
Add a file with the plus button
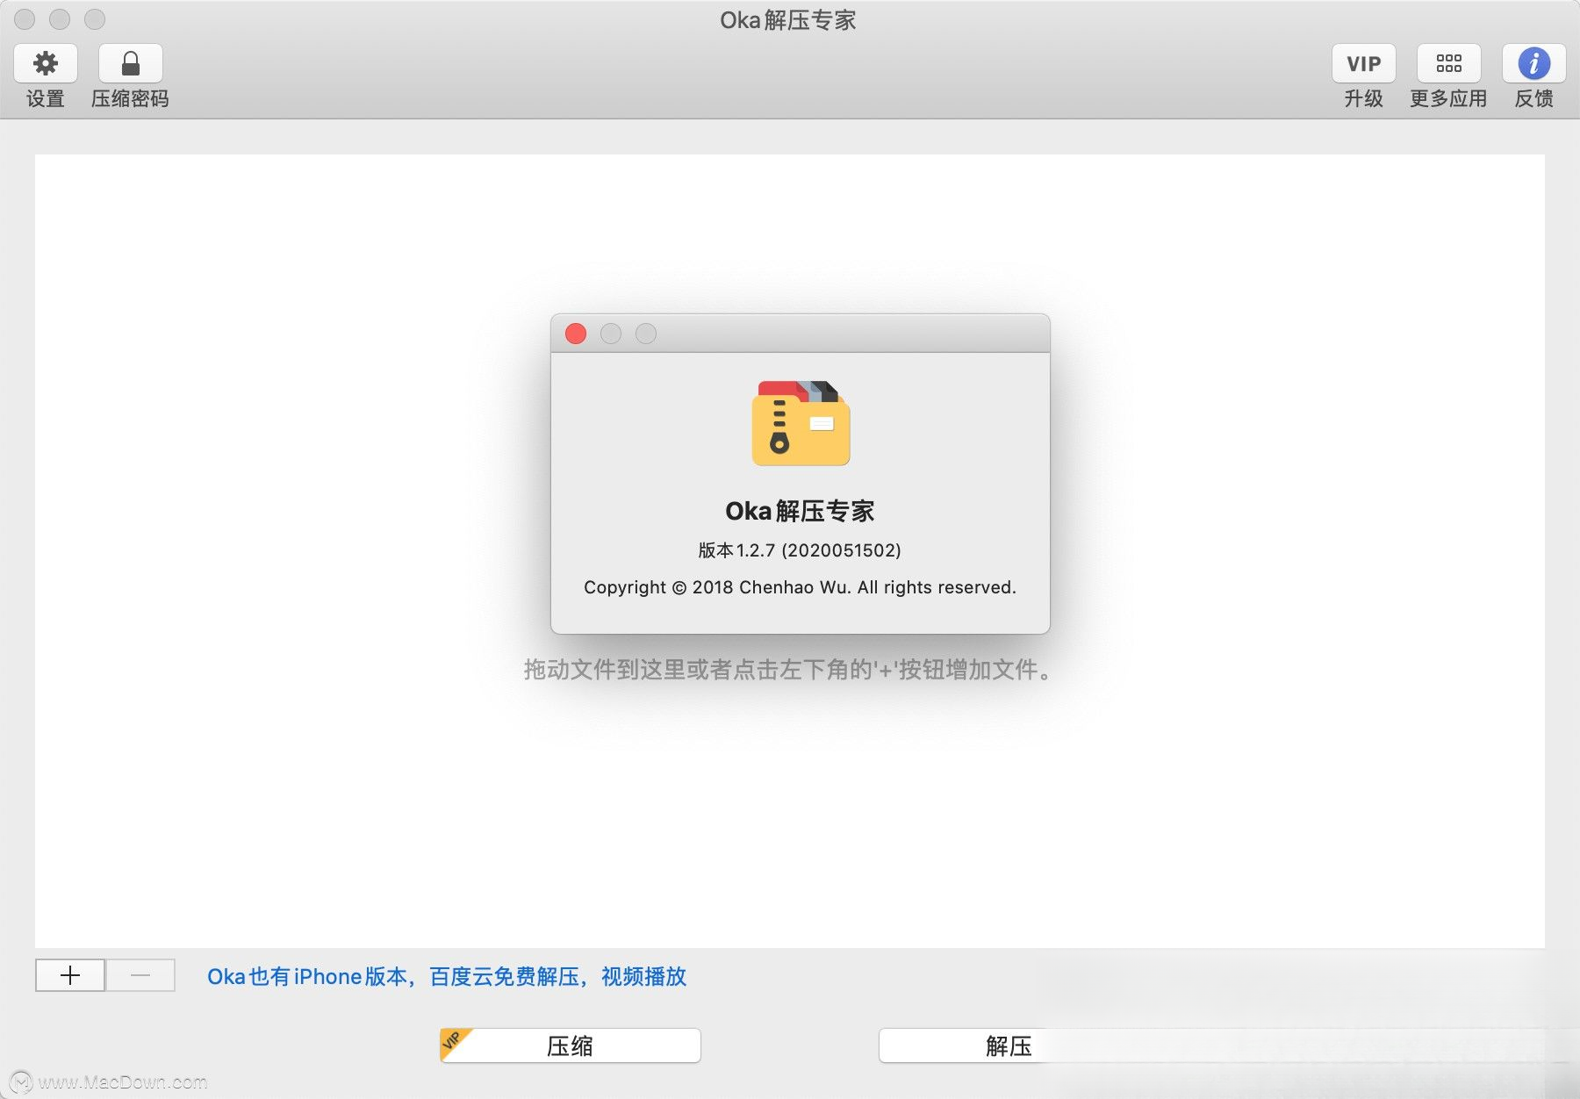(x=70, y=975)
